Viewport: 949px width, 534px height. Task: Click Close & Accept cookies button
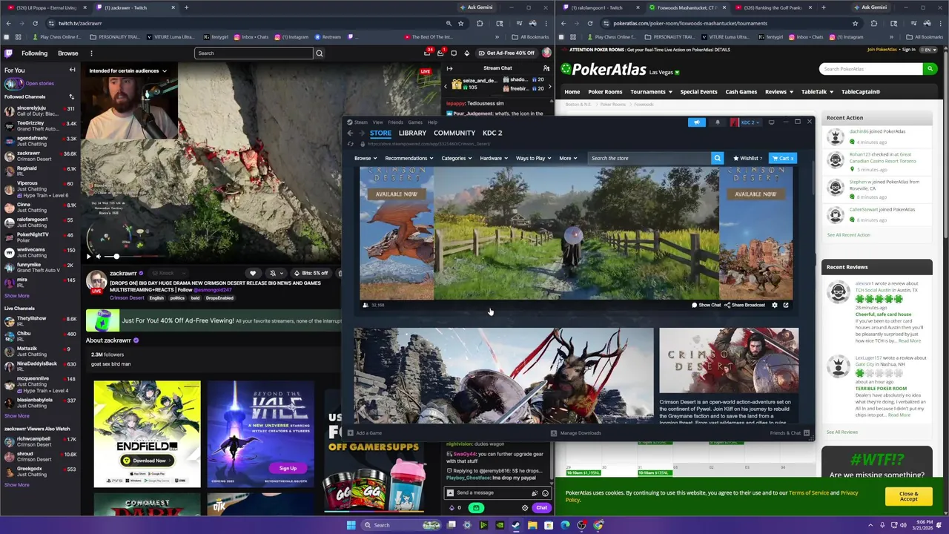tap(908, 495)
